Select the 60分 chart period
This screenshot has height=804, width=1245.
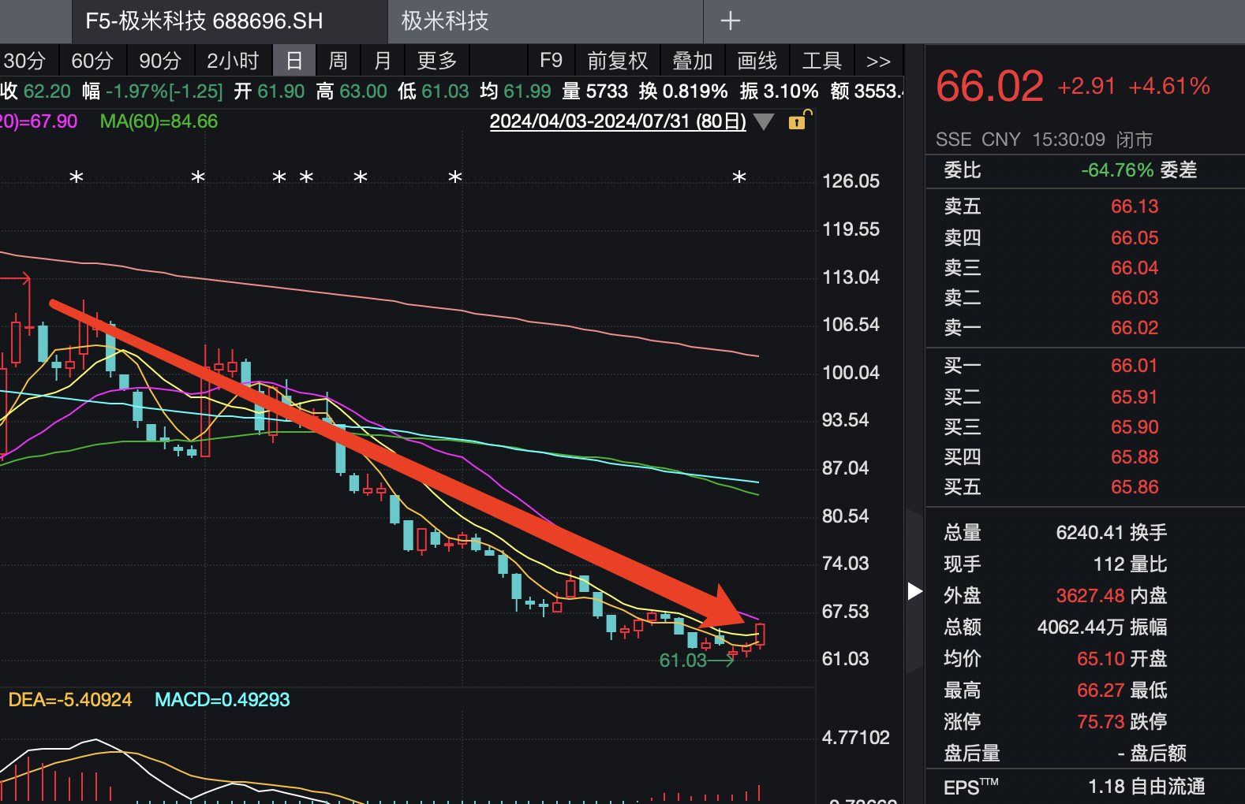pyautogui.click(x=92, y=61)
